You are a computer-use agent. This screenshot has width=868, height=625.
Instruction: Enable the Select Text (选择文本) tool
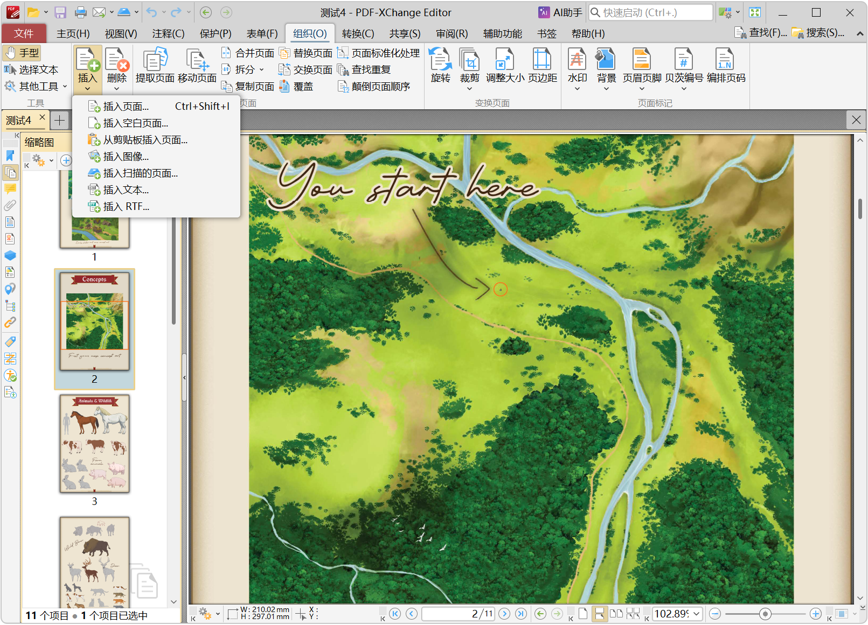(31, 70)
